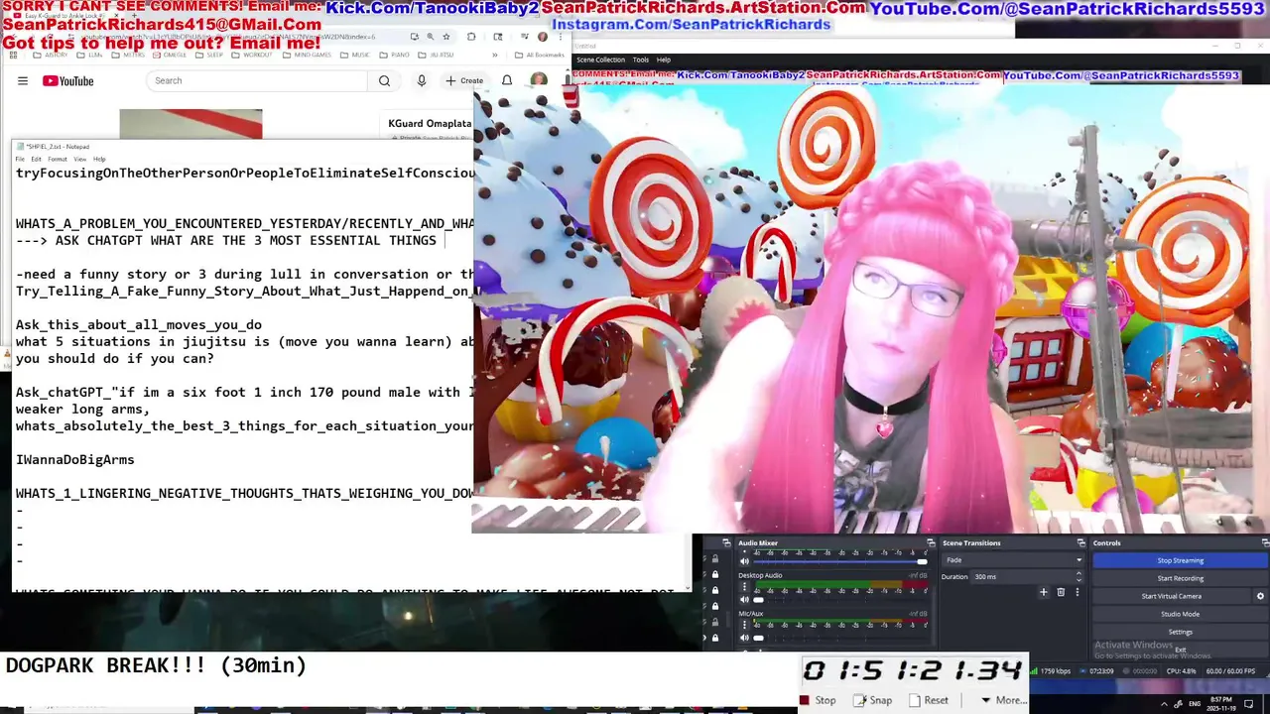This screenshot has height=714, width=1270.
Task: Click the YouTube logo
Action: click(x=67, y=81)
